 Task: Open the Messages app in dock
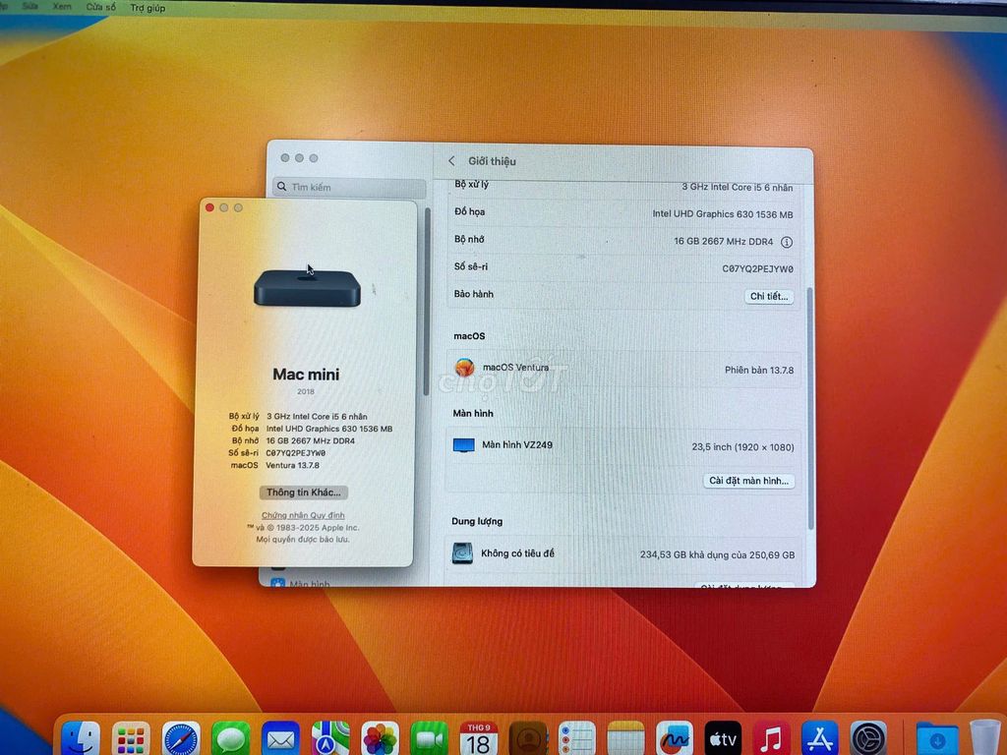click(231, 739)
